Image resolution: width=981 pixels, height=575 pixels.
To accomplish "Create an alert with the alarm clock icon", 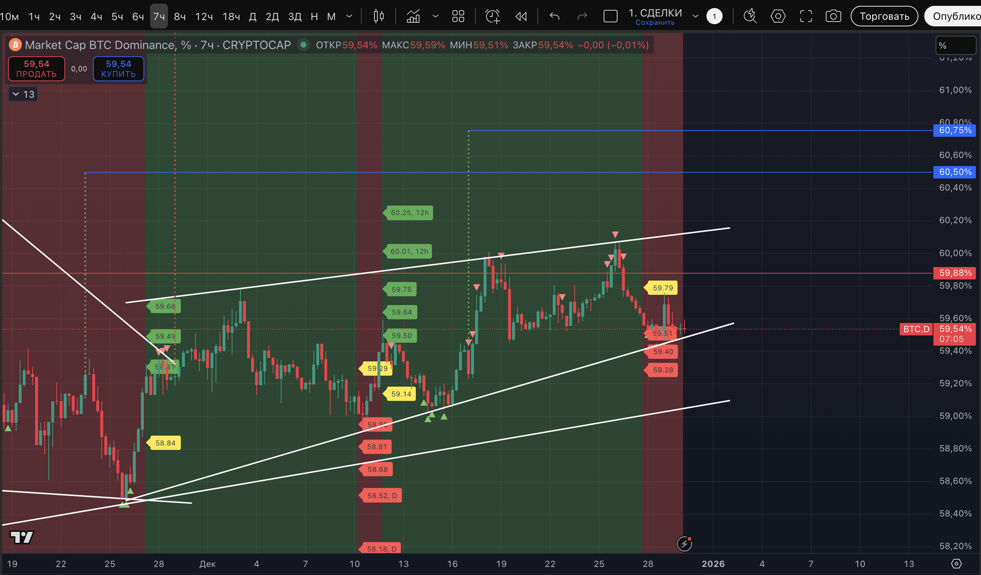I will click(492, 16).
